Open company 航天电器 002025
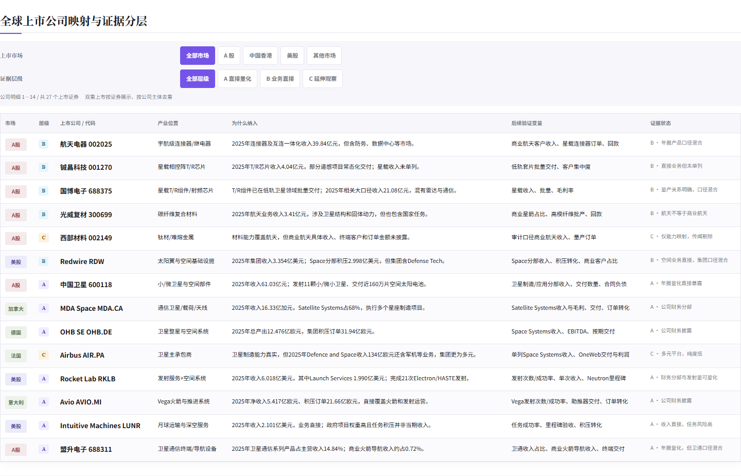 coord(86,144)
